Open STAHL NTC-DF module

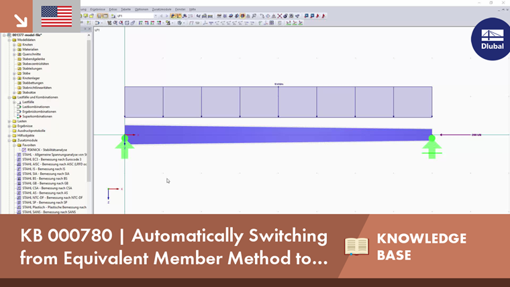tap(52, 198)
